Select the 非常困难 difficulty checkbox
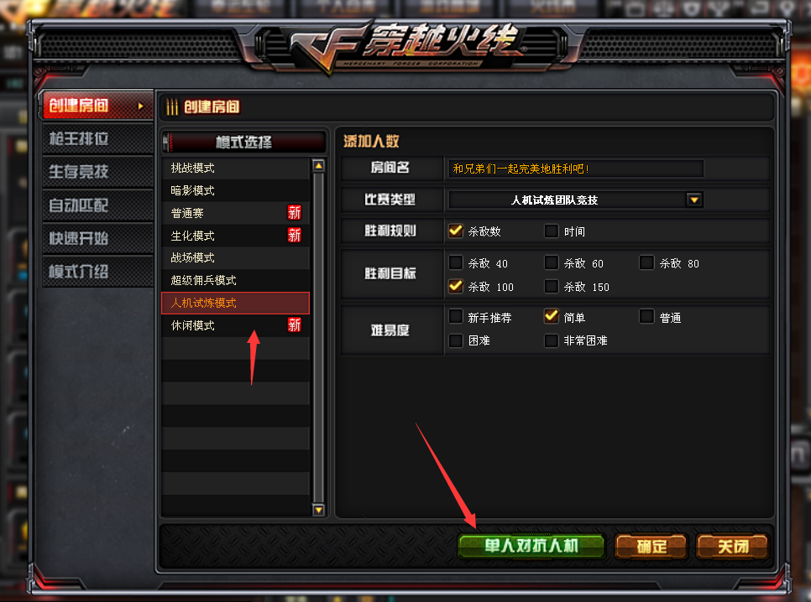811x602 pixels. pyautogui.click(x=552, y=340)
